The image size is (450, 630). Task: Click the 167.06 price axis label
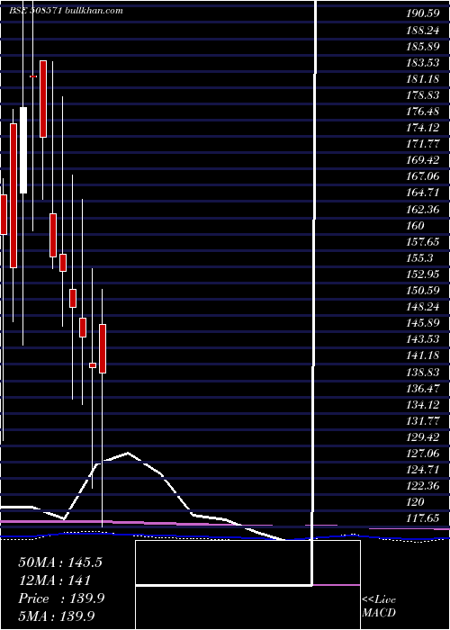pos(422,176)
